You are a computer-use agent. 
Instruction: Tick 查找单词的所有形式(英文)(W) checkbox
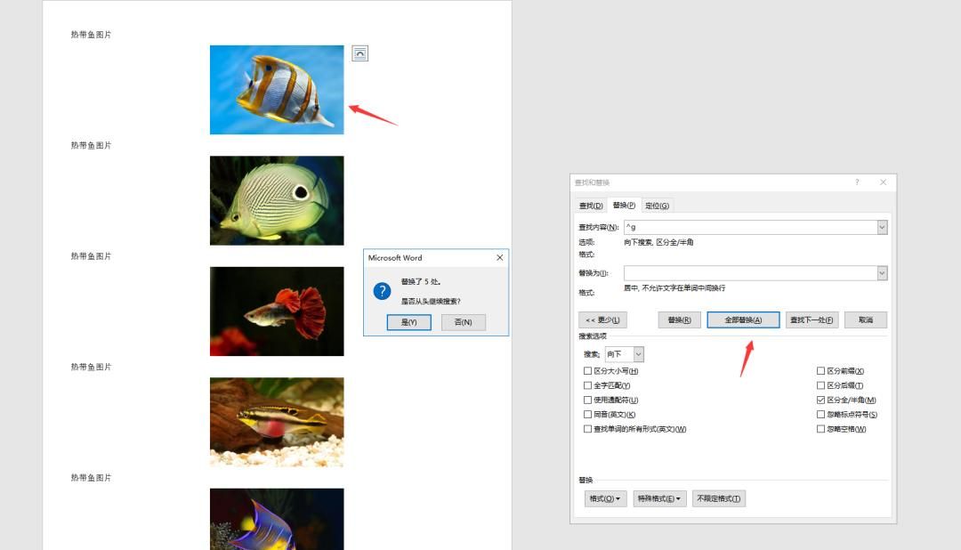point(588,429)
